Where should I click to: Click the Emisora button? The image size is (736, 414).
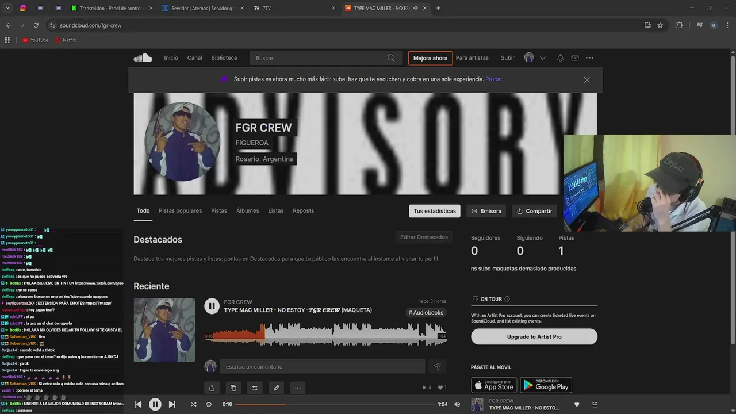coord(486,211)
